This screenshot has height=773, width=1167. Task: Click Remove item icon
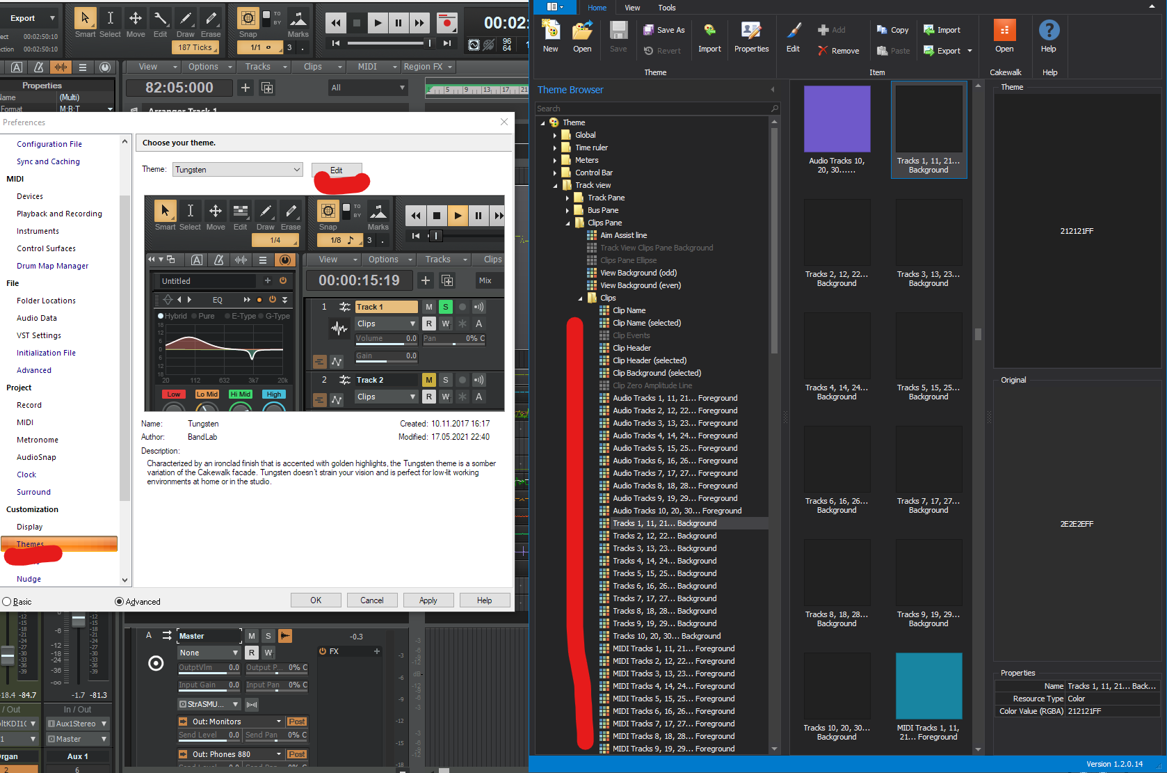838,51
